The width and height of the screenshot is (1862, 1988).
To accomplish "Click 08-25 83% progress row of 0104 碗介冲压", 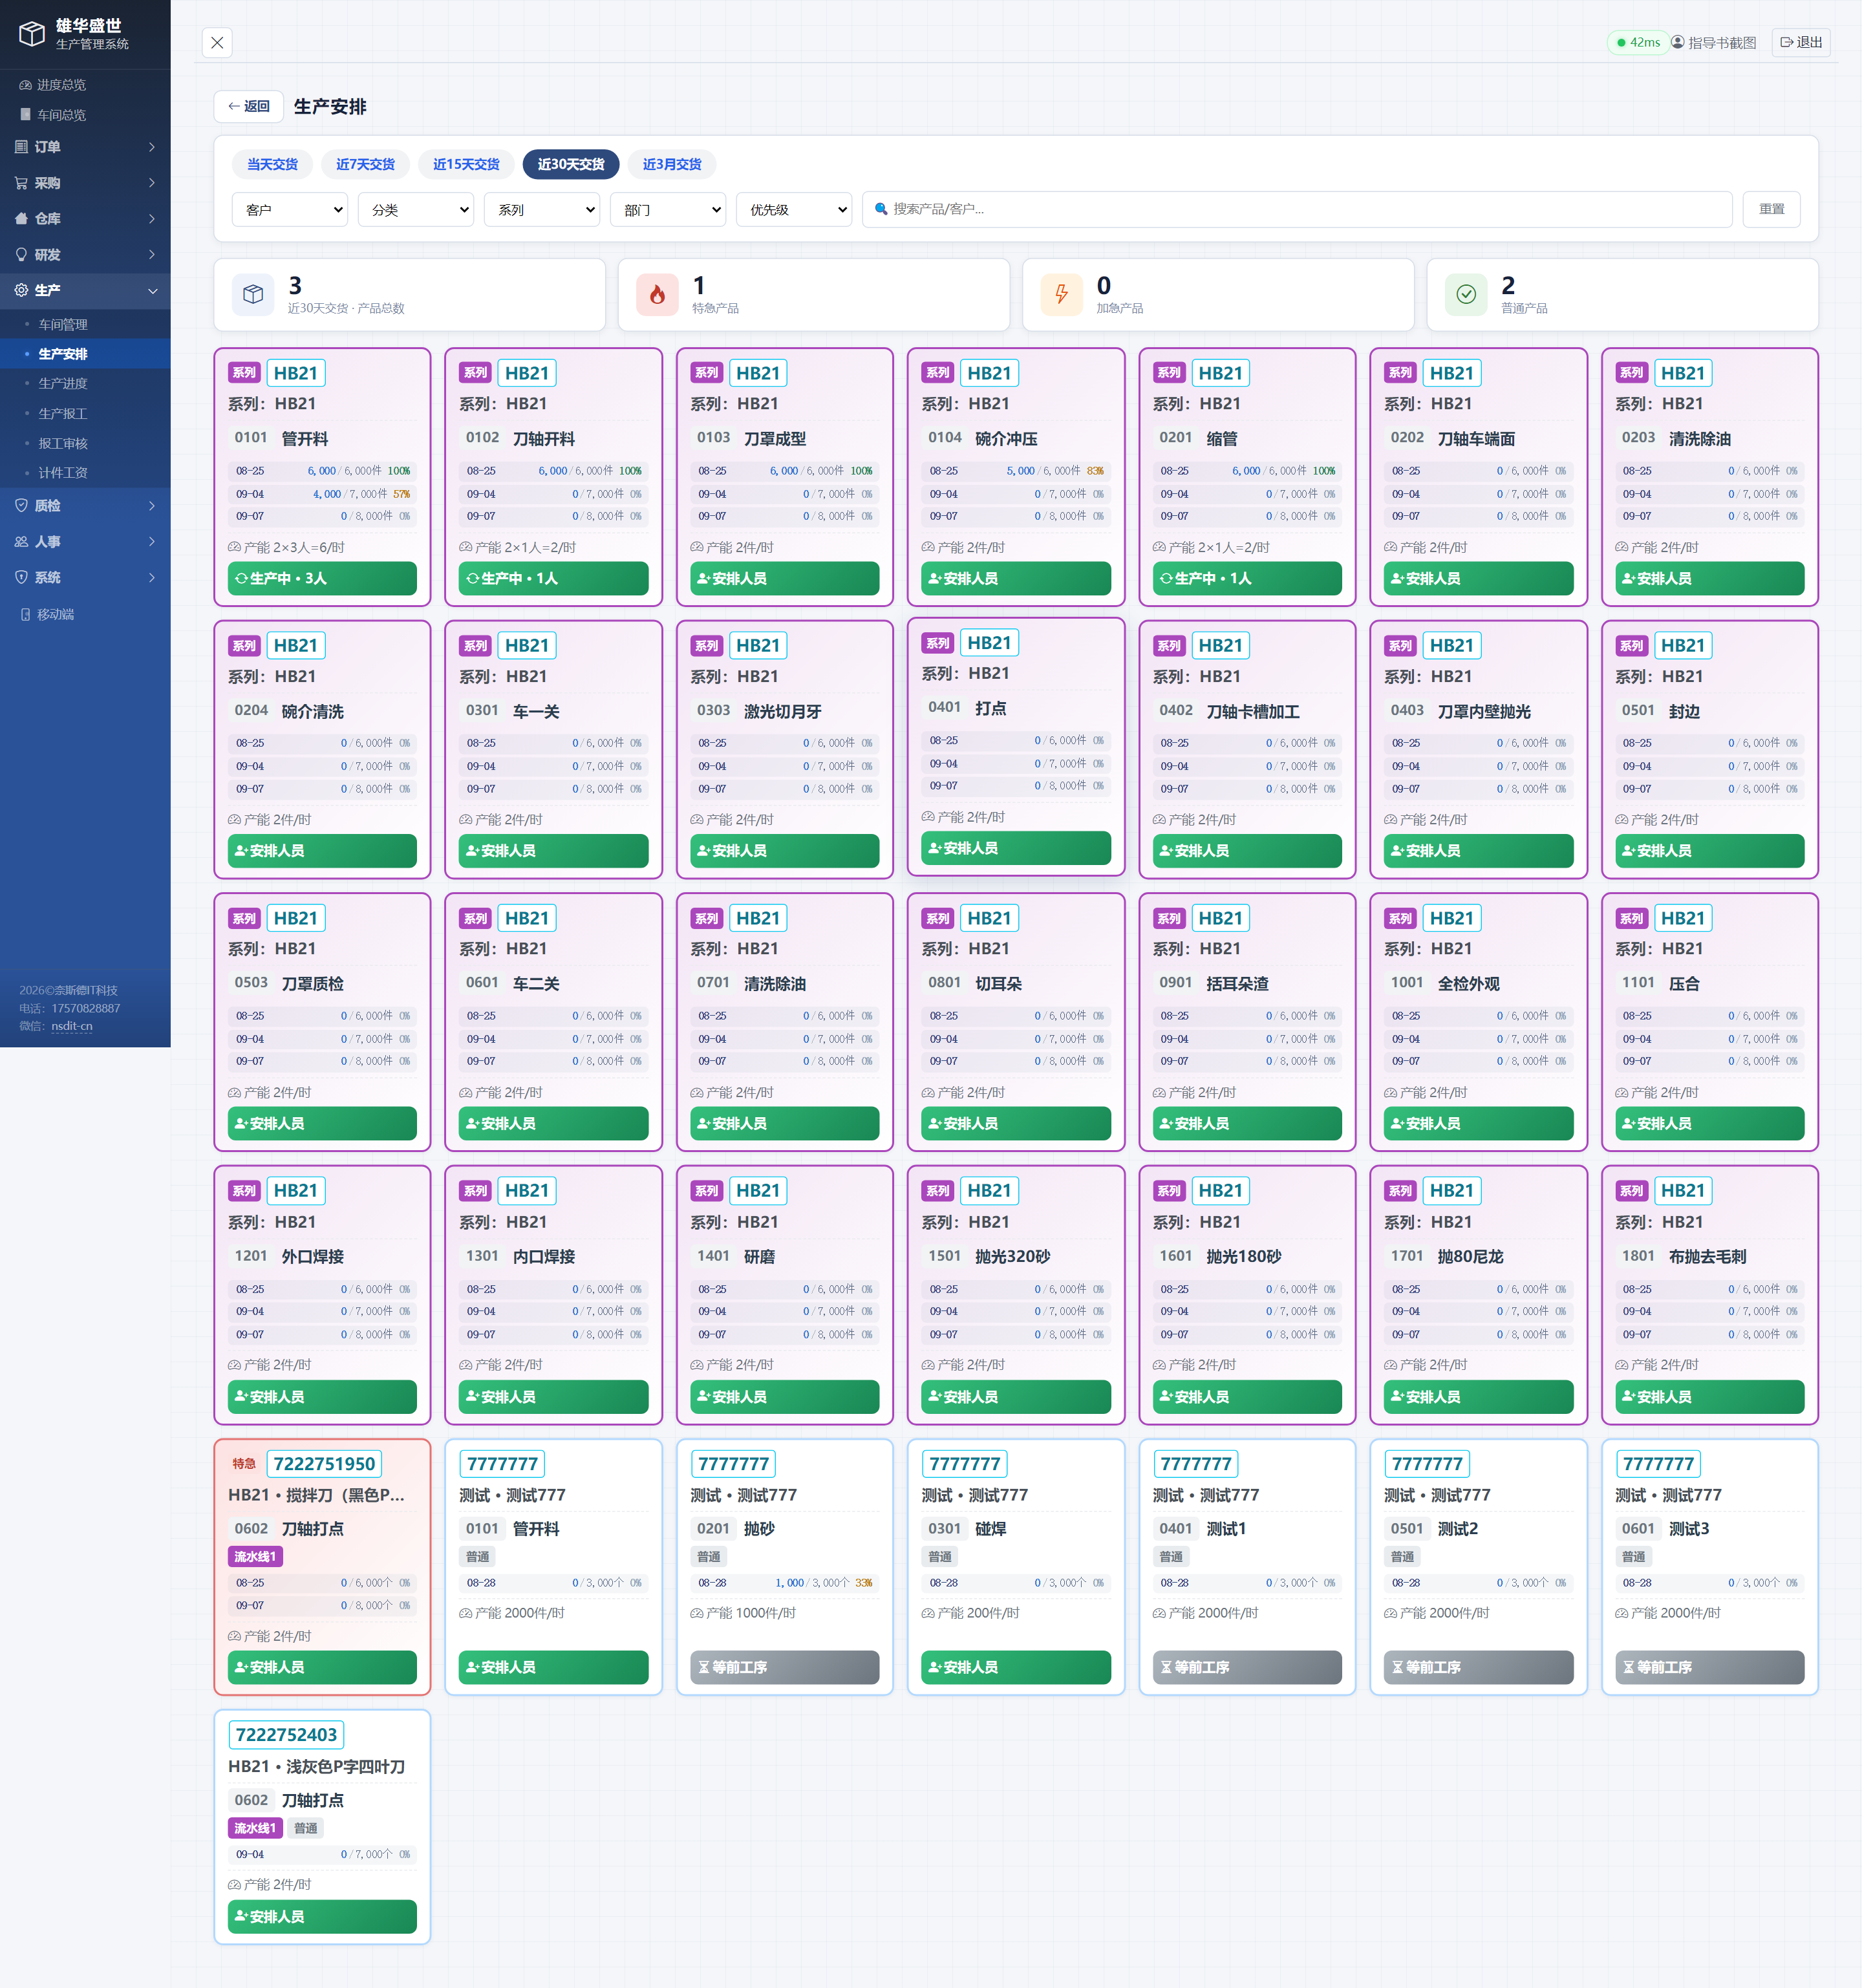I will tap(1016, 471).
